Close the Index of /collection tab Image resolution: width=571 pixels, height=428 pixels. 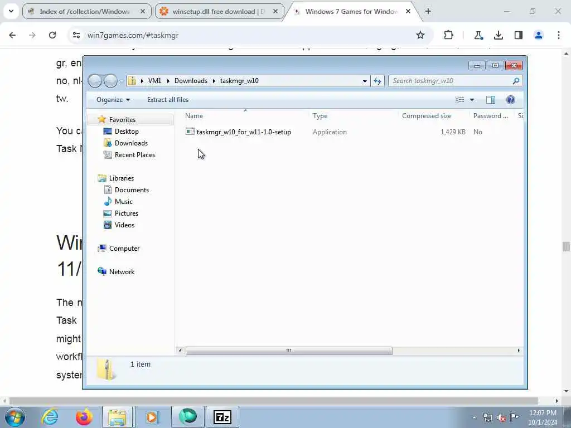(143, 11)
